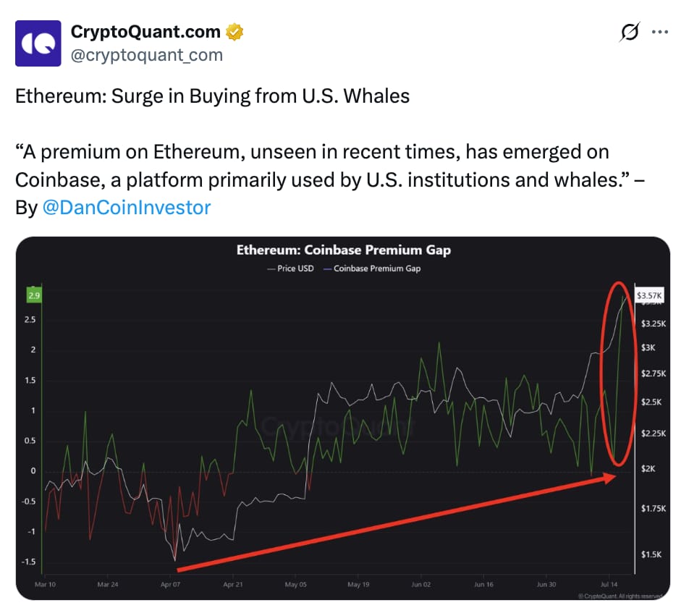689x608 pixels.
Task: Open the three-dot more options menu
Action: pos(660,32)
